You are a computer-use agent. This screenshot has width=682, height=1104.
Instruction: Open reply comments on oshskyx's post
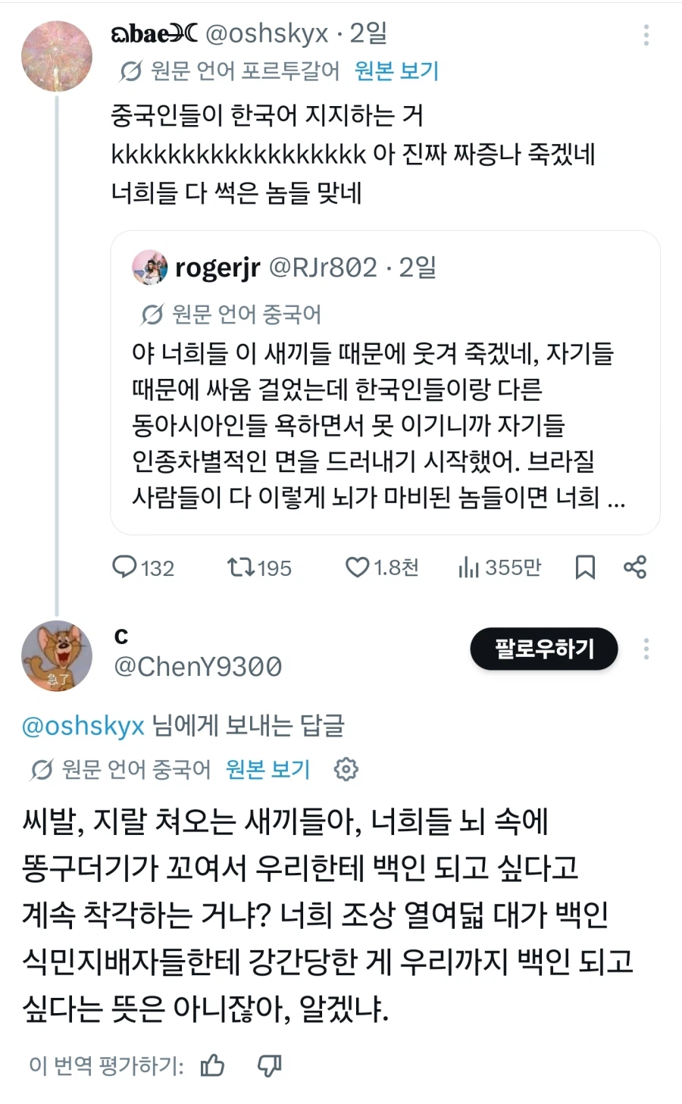[x=142, y=568]
